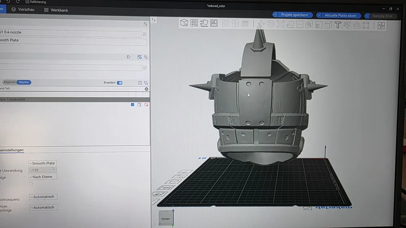Edit the 0.4 nozzle printer preset
406x228 pixels.
145,34
